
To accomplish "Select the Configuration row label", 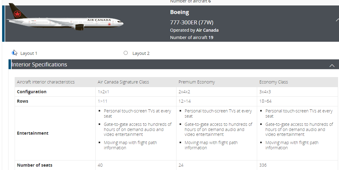I will (32, 92).
